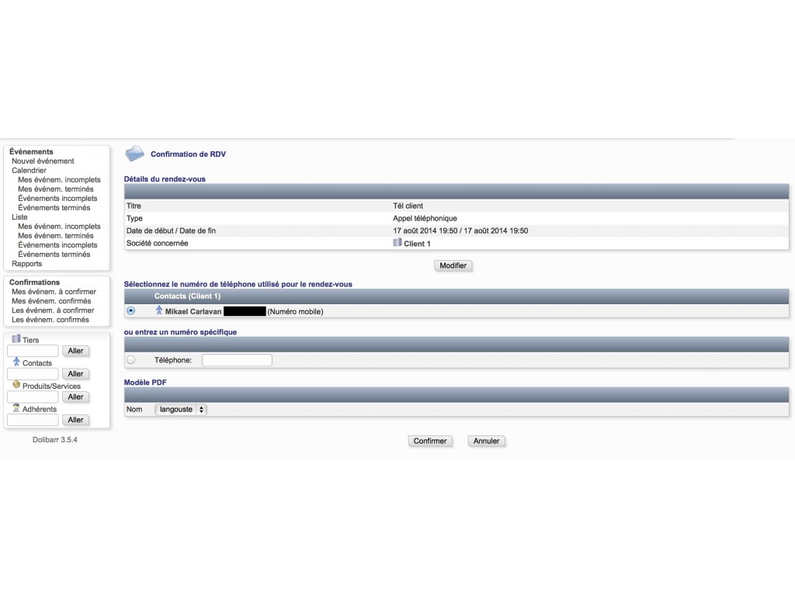Open Les événem. à confirmer
This screenshot has height=596, width=795.
pos(53,310)
